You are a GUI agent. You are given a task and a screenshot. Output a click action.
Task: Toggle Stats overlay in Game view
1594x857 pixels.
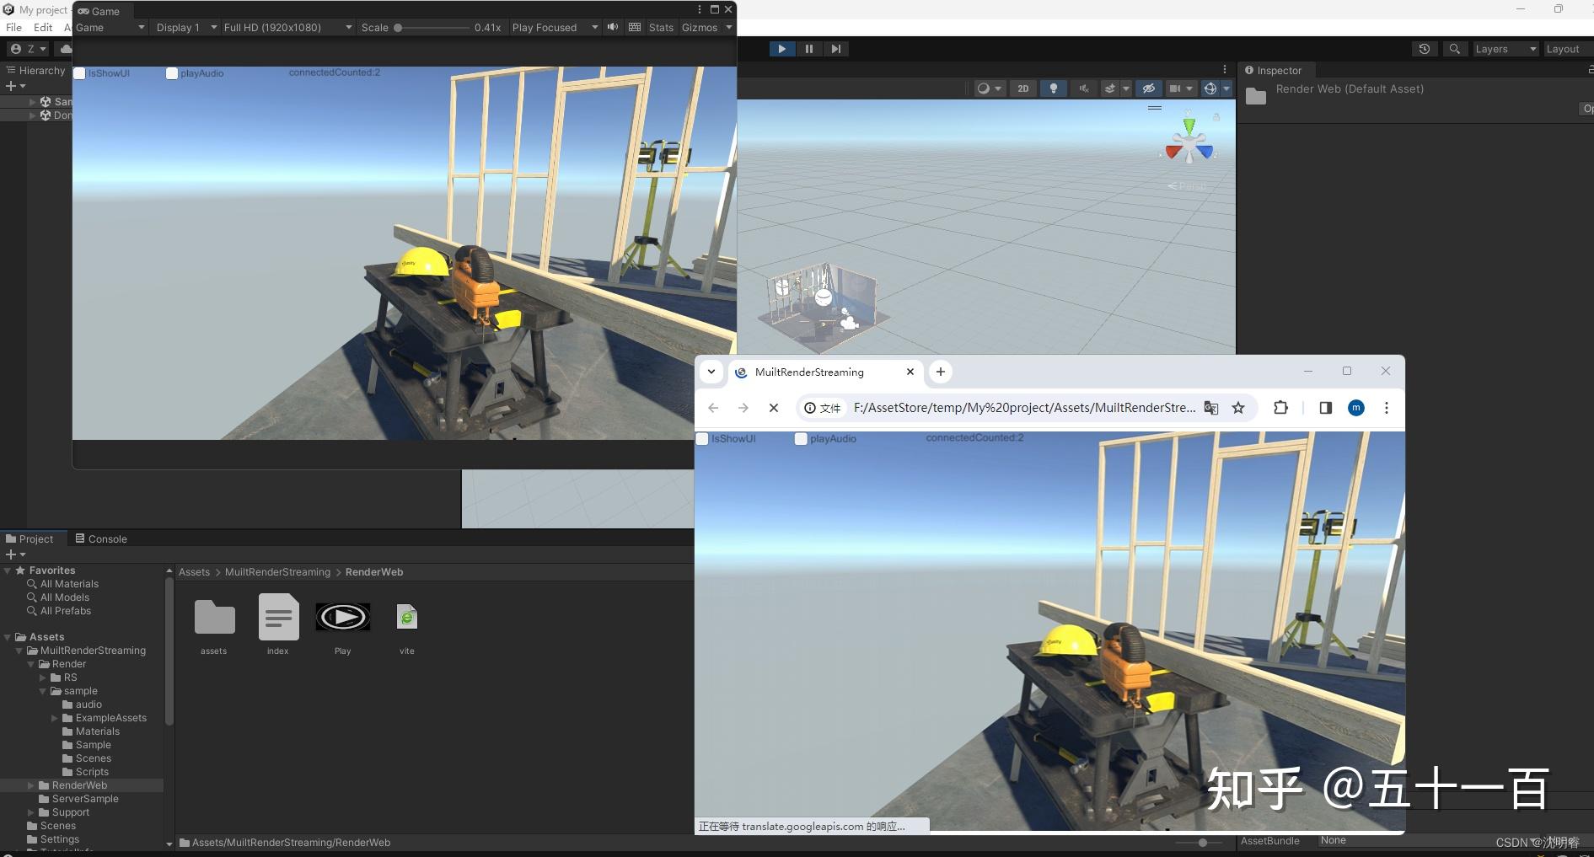pos(660,27)
